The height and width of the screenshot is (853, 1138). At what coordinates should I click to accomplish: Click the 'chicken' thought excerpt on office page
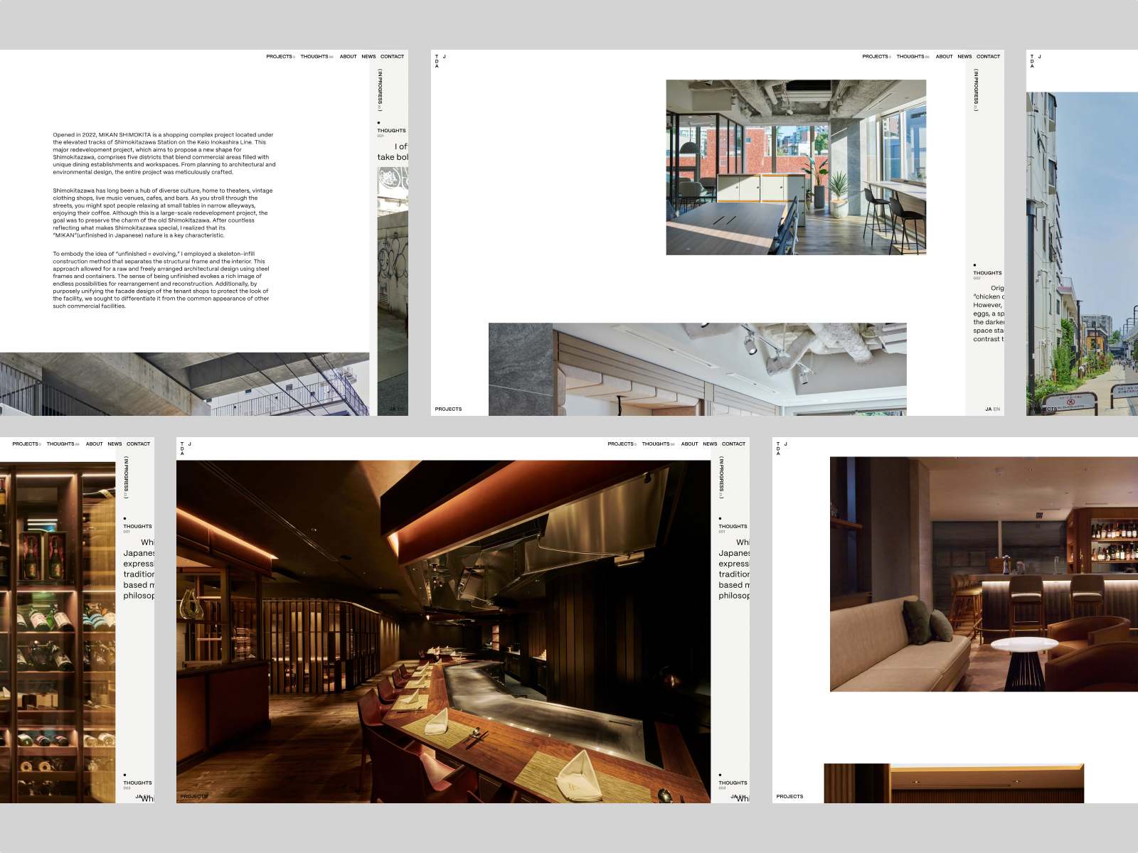[x=989, y=313]
